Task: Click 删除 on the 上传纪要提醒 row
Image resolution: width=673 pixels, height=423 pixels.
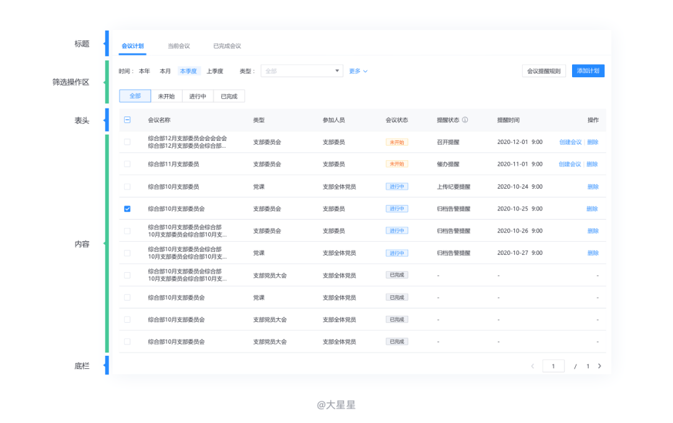Action: [593, 186]
